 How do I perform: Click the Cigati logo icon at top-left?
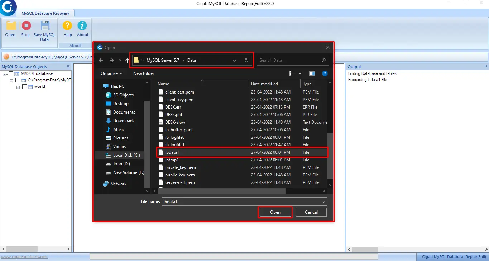click(7, 8)
